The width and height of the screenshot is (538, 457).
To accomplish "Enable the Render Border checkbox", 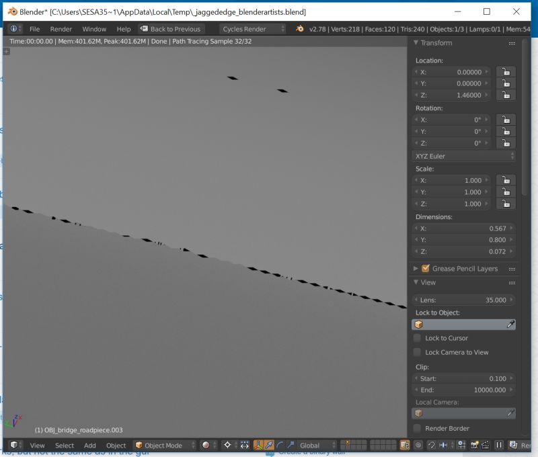I will tap(418, 428).
